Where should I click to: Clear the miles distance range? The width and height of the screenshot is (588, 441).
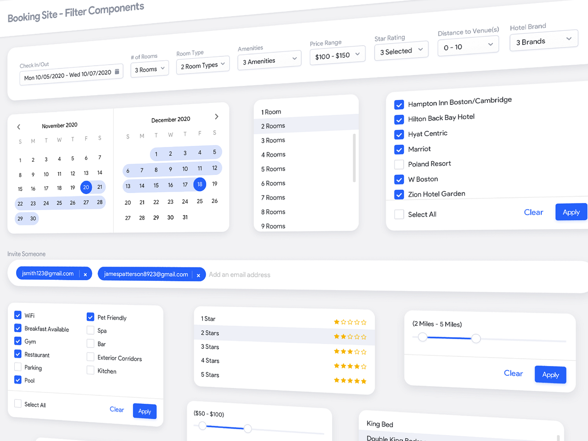point(514,373)
